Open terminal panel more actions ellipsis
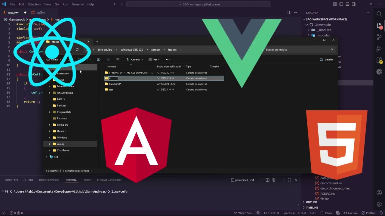The image size is (385, 216). (280, 180)
